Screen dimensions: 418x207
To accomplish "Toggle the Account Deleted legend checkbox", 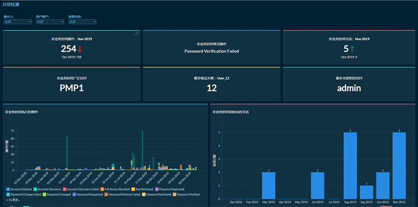I will pyautogui.click(x=8, y=189).
